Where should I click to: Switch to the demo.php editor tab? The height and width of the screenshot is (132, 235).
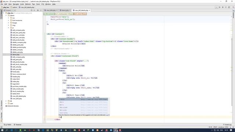[x=65, y=10]
